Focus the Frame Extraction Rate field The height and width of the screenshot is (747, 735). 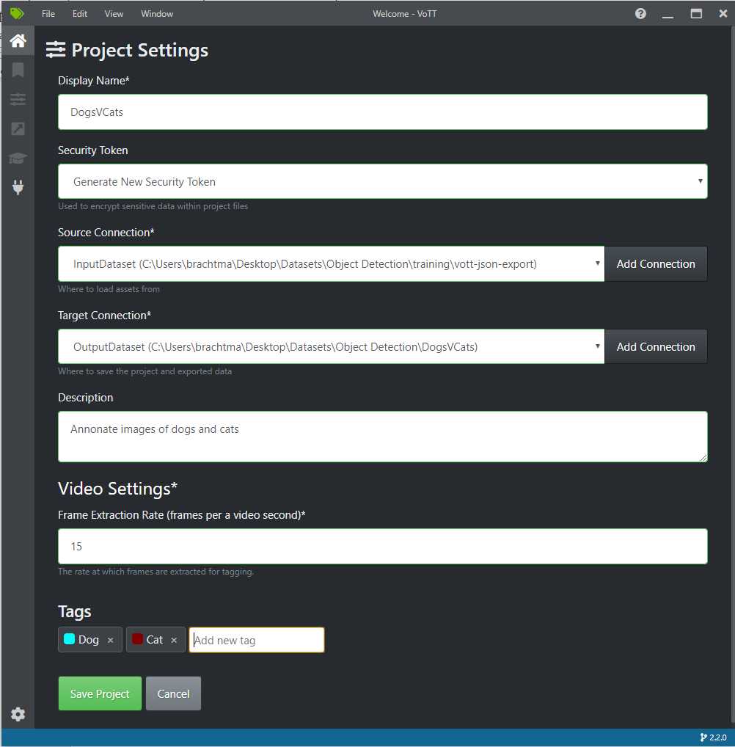coord(382,547)
